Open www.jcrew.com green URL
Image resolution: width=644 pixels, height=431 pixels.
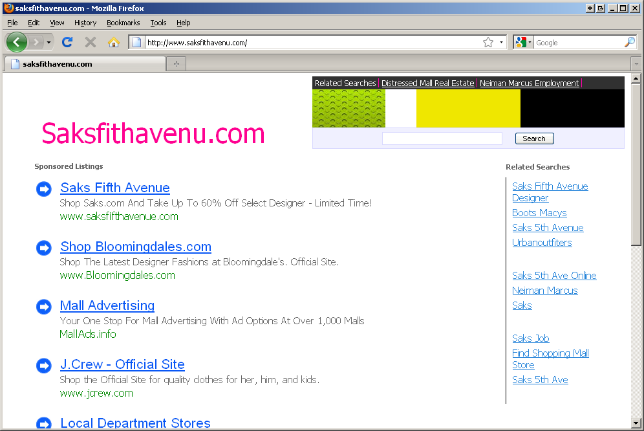click(96, 393)
